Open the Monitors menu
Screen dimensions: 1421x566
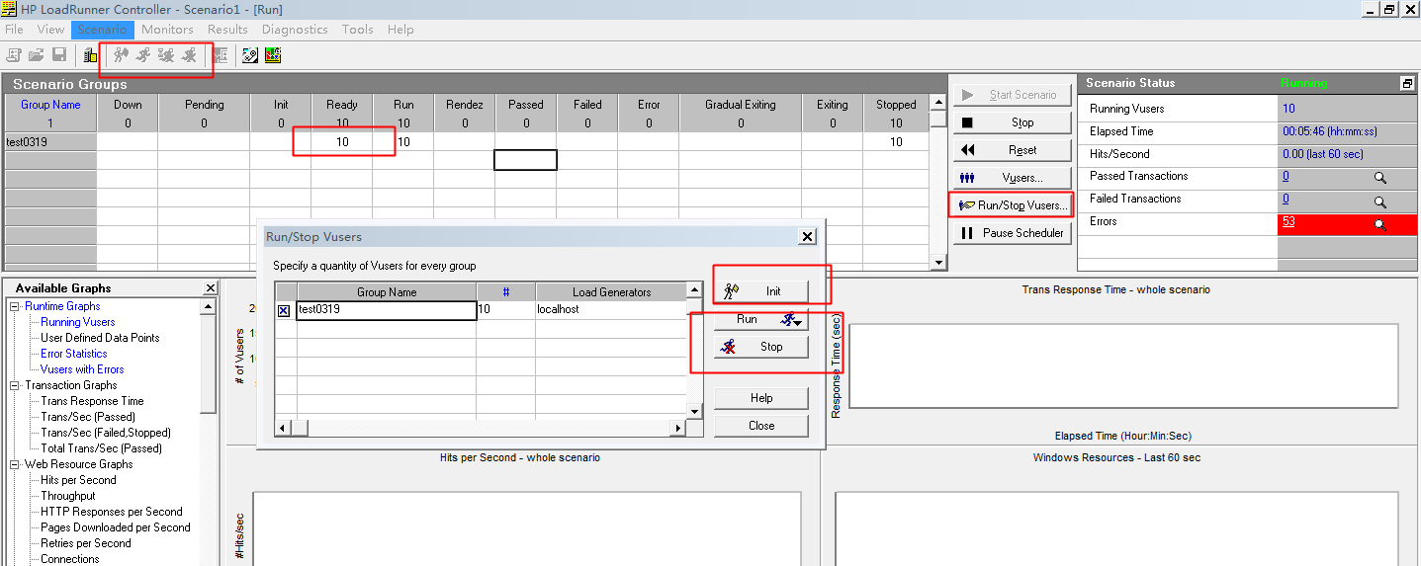[167, 30]
